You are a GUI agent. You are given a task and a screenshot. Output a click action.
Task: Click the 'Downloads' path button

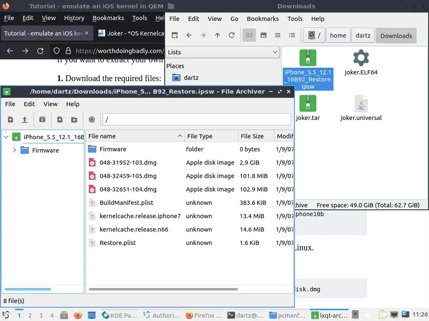[396, 36]
